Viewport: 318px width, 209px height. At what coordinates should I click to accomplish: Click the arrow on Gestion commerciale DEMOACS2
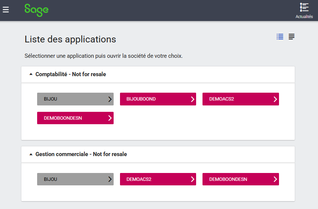[192, 179]
